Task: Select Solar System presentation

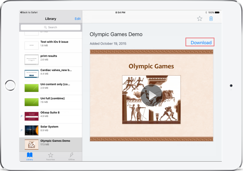Action: click(51, 131)
